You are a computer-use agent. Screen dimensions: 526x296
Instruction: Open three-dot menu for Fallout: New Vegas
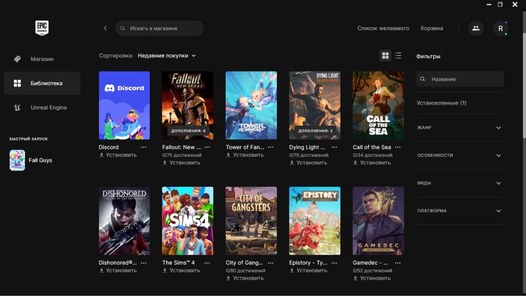207,147
